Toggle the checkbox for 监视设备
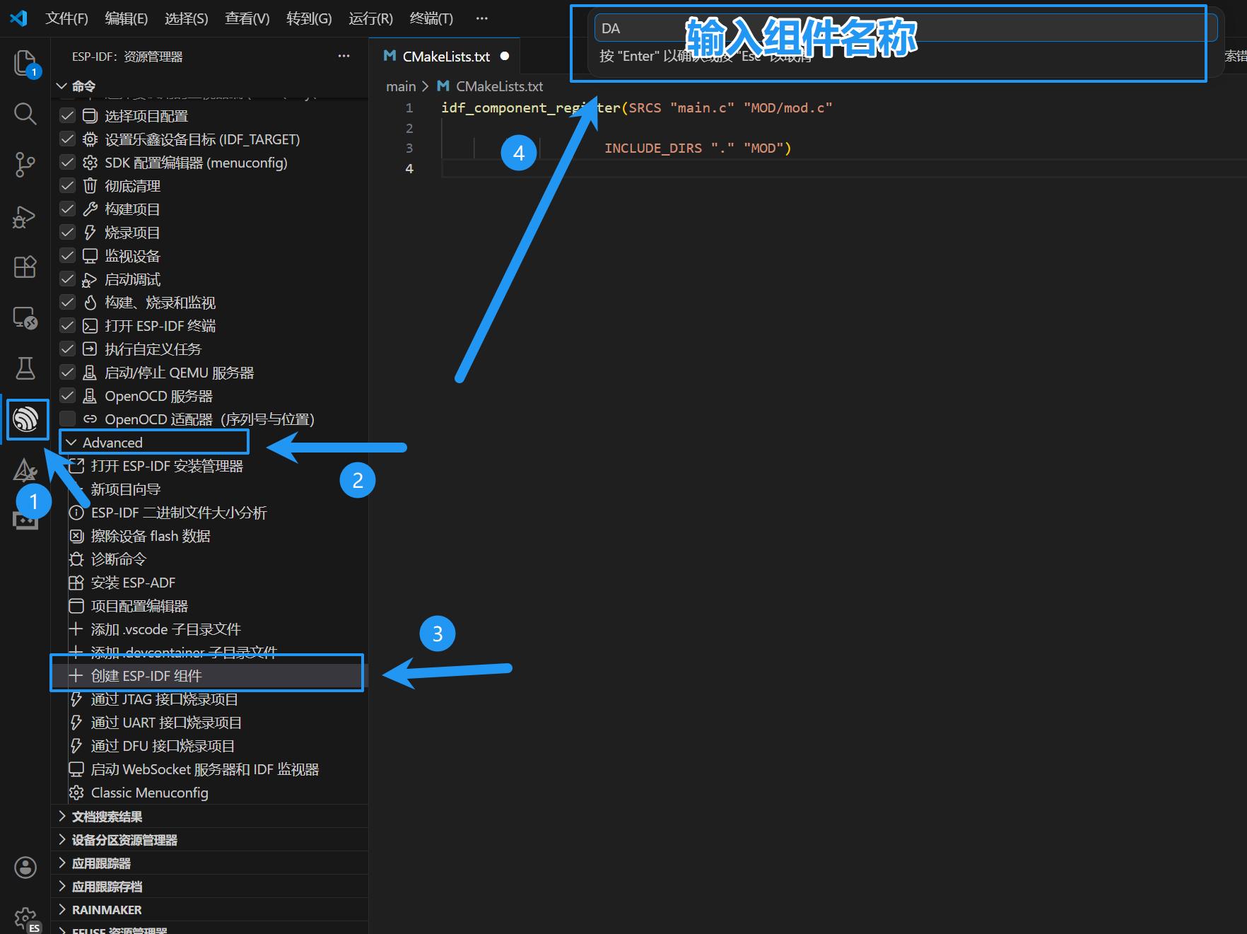Viewport: 1247px width, 934px height. click(67, 256)
